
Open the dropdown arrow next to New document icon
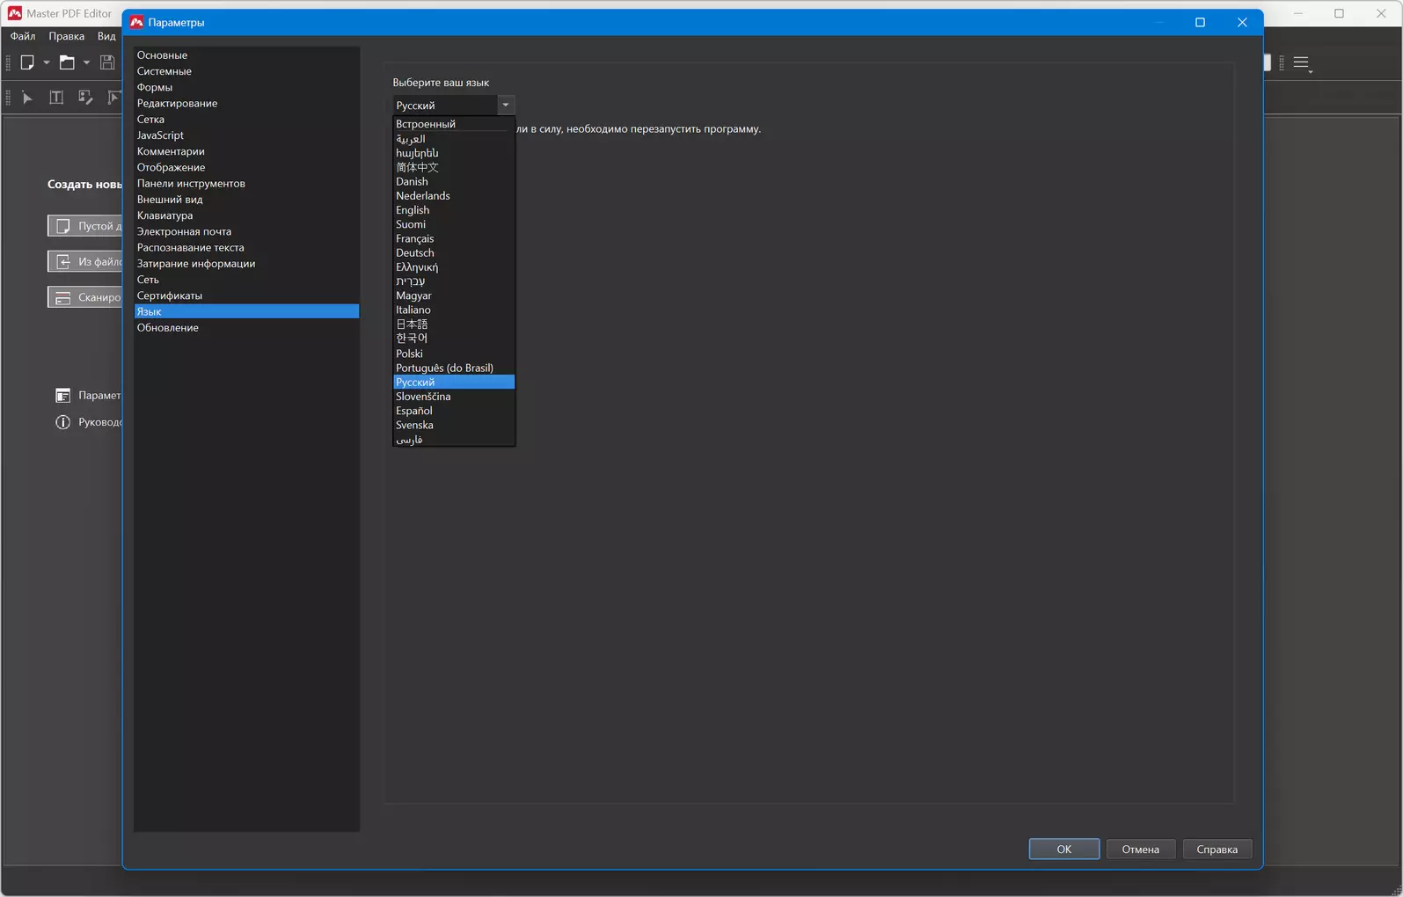point(47,62)
